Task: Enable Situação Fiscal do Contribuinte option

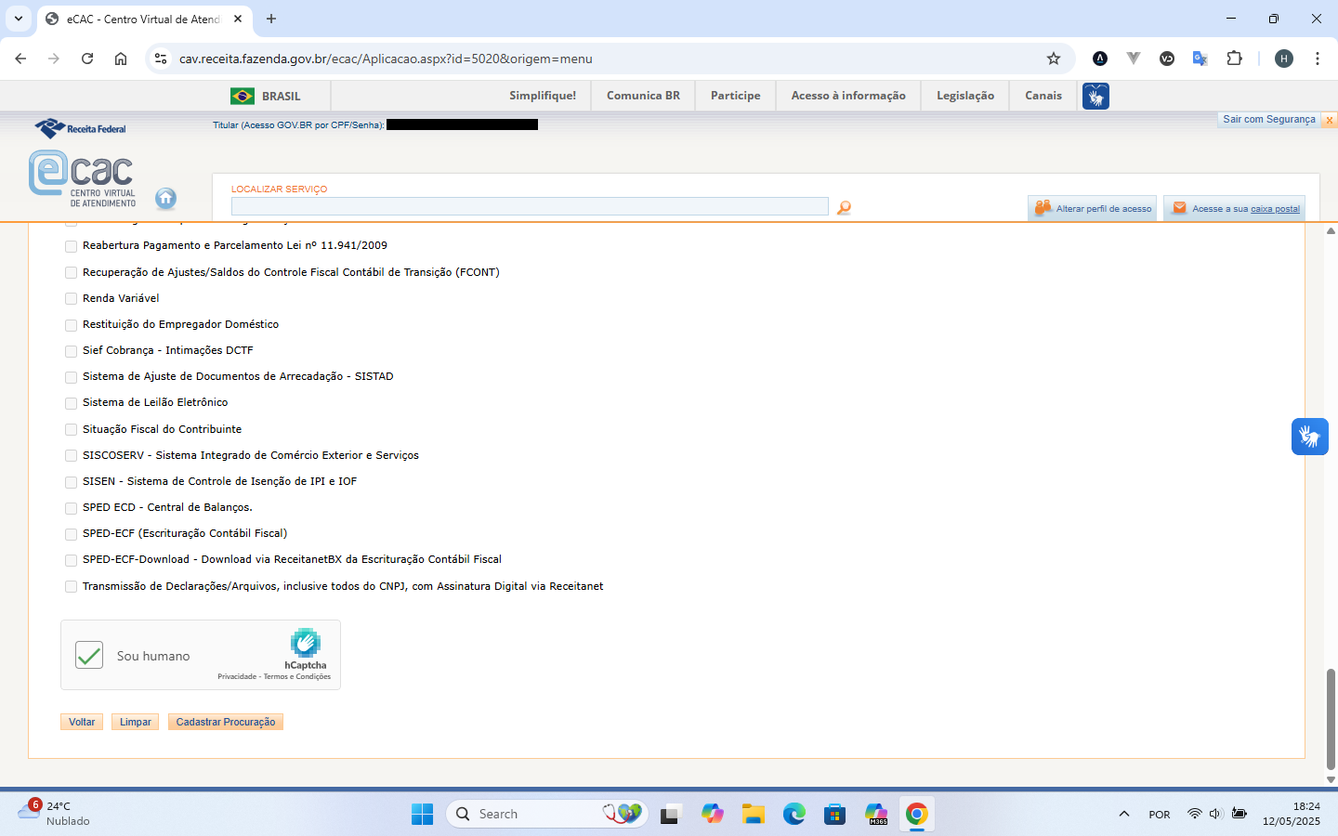Action: [x=72, y=430]
